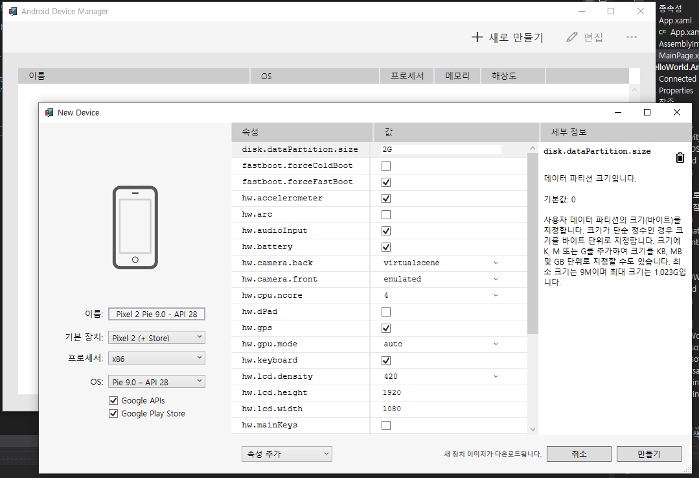Open the 프로세서 x86 dropdown
Viewport: 699px width, 478px height.
point(157,359)
